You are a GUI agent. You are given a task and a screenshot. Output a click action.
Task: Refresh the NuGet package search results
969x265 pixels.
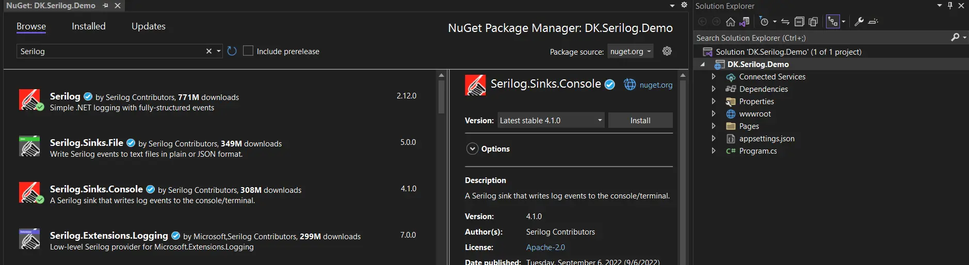point(232,51)
